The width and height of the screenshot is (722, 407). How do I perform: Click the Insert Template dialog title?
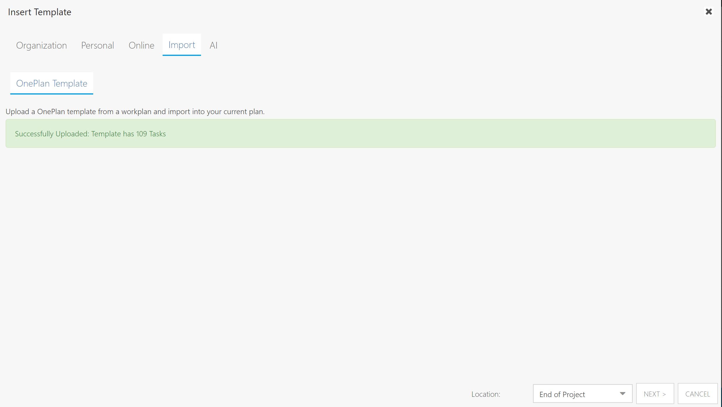(x=40, y=12)
